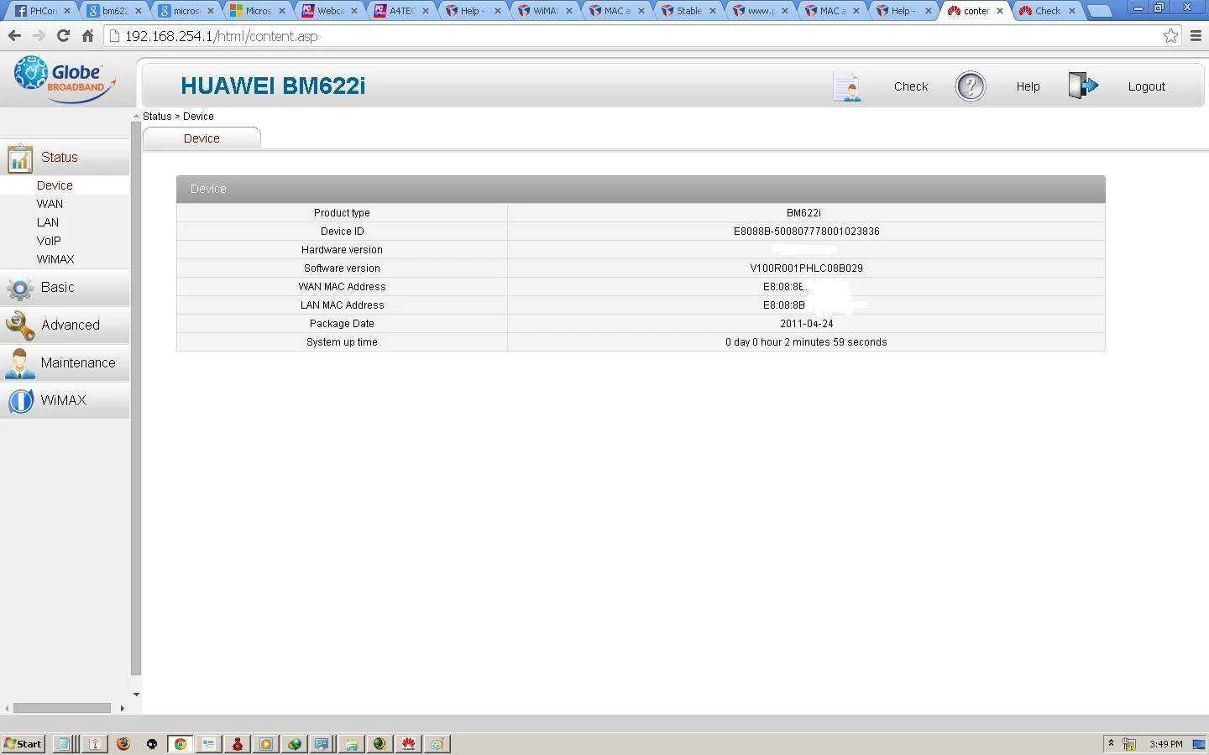Switch to the PHCorner Facebook browser tab
The image size is (1209, 755).
43,11
